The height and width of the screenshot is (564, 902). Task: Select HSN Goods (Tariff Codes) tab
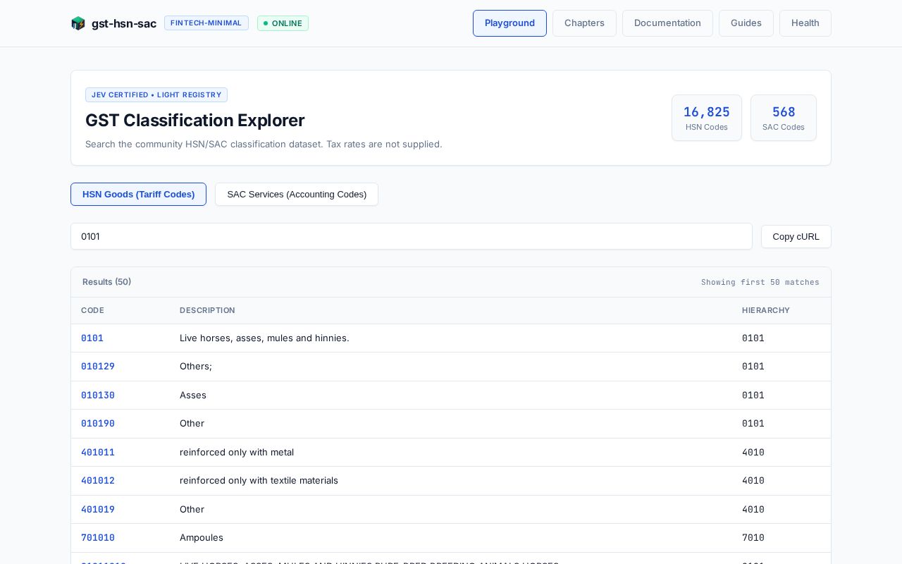[138, 195]
